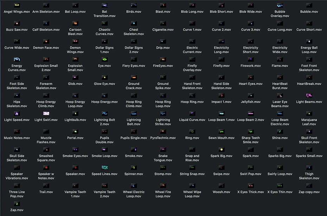Select the X Eyes Thick.mov icon

[x=251, y=185]
